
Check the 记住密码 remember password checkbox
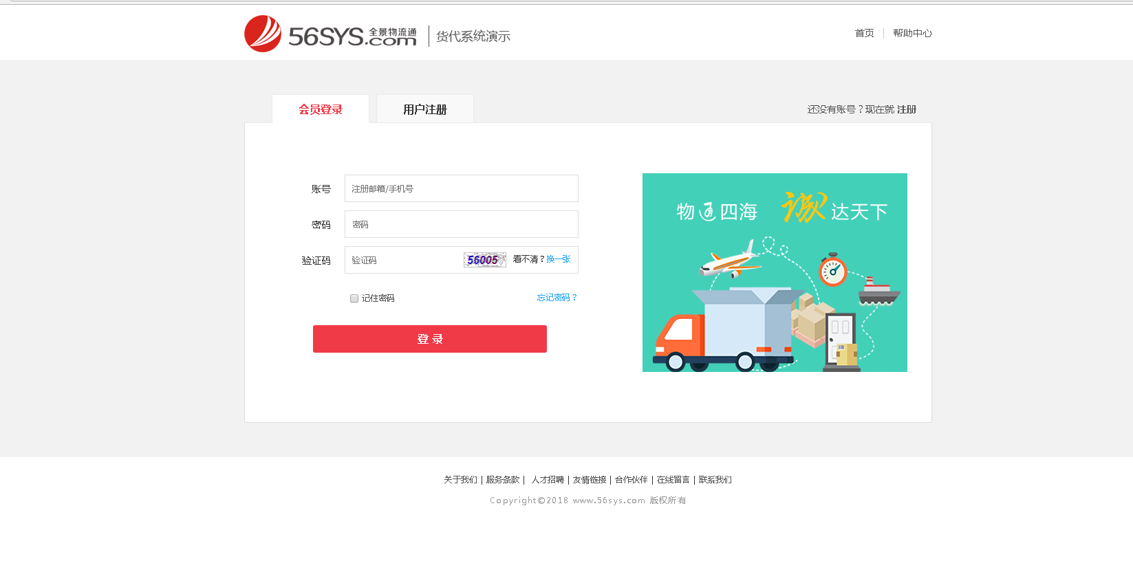(354, 298)
